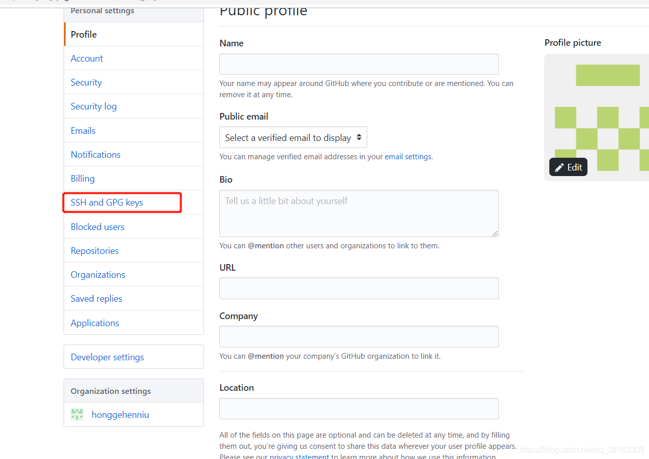Click the Edit profile picture button
This screenshot has width=649, height=459.
click(x=568, y=167)
